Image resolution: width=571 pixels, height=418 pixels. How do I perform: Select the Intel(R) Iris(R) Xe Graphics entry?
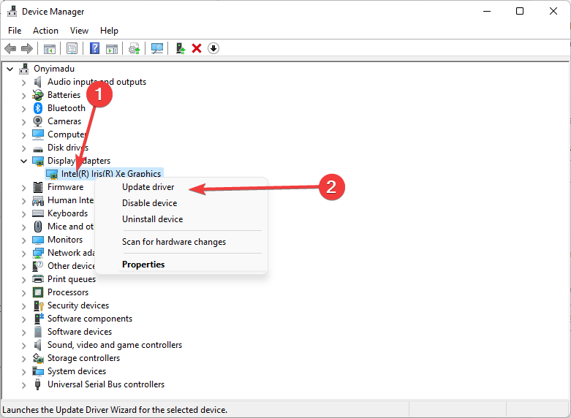click(x=111, y=174)
